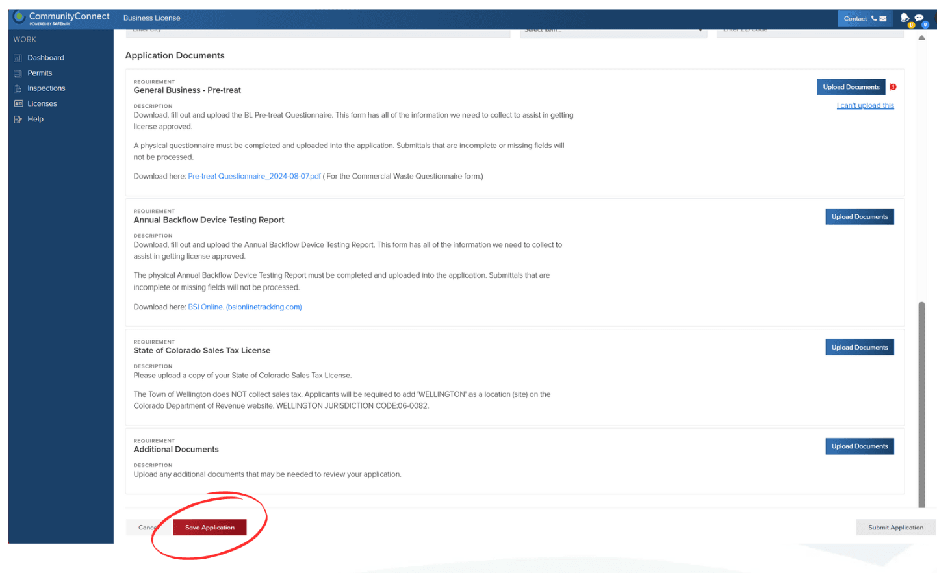Upload Documents for Annual Backflow Device Testing Report
This screenshot has height=573, width=937.
[859, 216]
